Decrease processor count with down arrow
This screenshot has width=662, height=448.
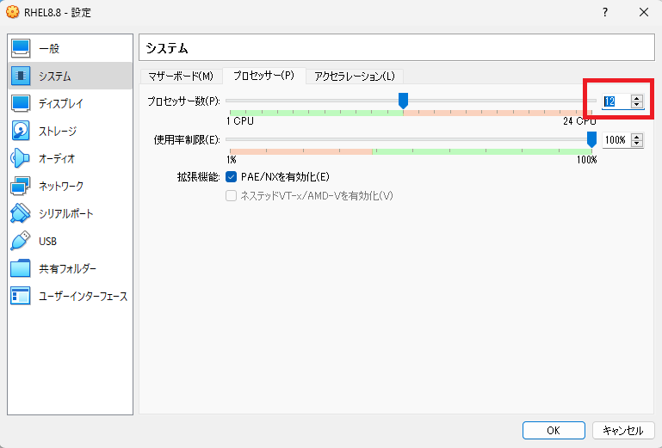pyautogui.click(x=637, y=105)
